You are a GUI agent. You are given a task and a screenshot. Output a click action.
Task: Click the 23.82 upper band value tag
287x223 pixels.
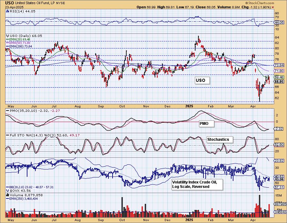[x=279, y=161]
